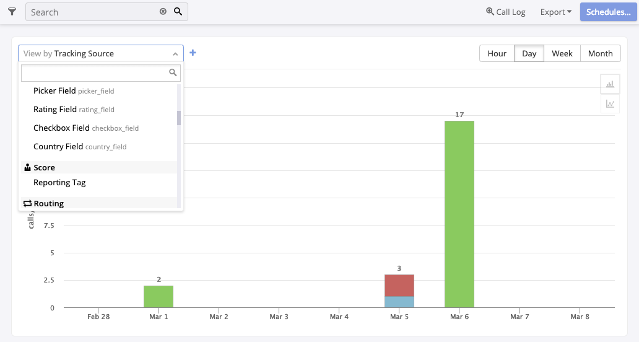The height and width of the screenshot is (342, 639).
Task: Click the dropdown filter search field
Action: (95, 73)
